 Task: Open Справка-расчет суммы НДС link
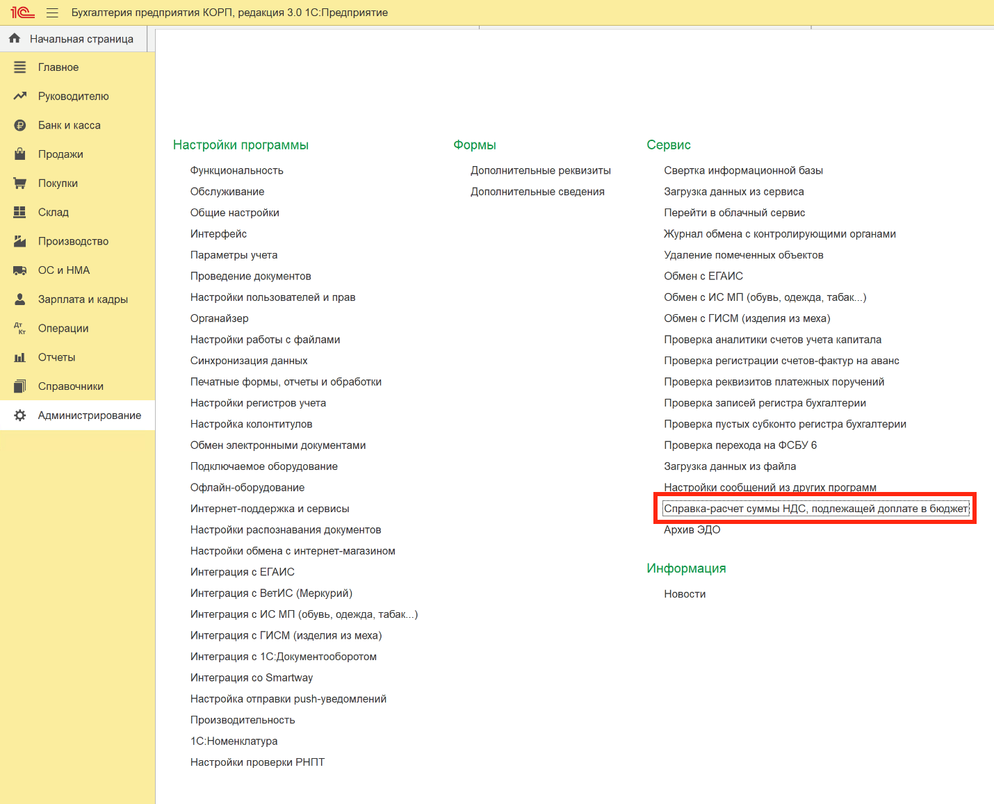[x=815, y=509]
